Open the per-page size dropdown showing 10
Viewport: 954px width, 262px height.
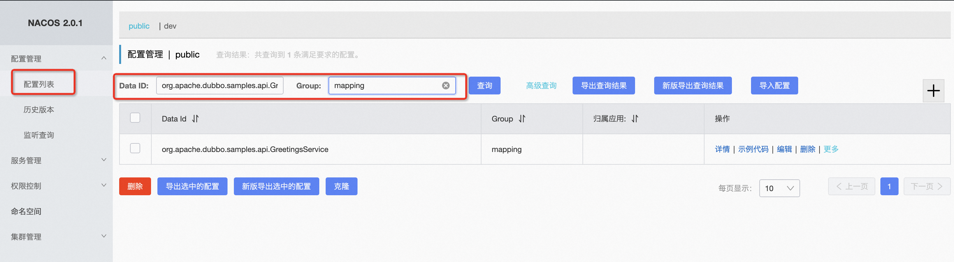(x=779, y=188)
